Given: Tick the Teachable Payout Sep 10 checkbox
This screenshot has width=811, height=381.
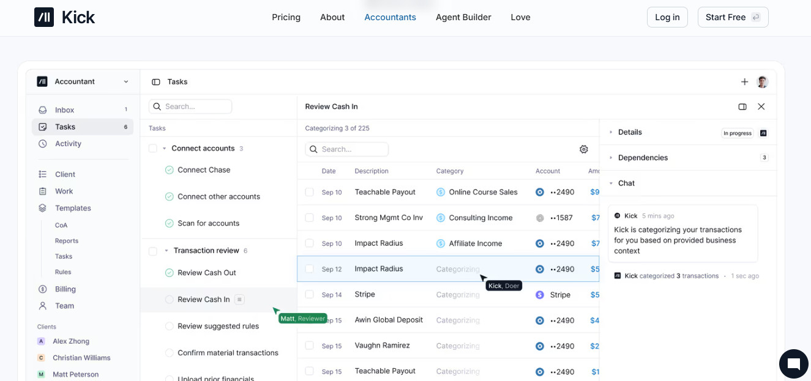Looking at the screenshot, I should pyautogui.click(x=309, y=192).
